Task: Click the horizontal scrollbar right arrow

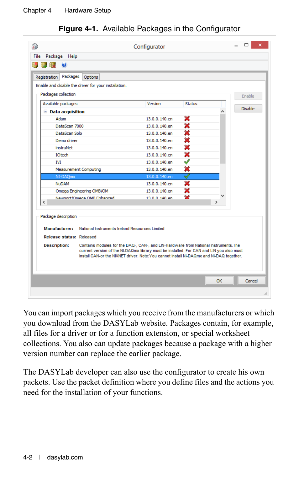Action: click(216, 202)
